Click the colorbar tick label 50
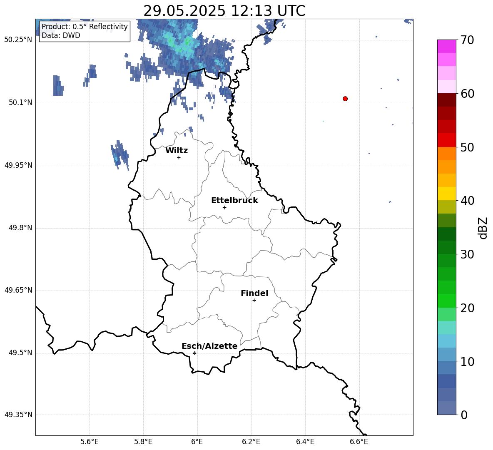493x450 pixels. point(467,147)
